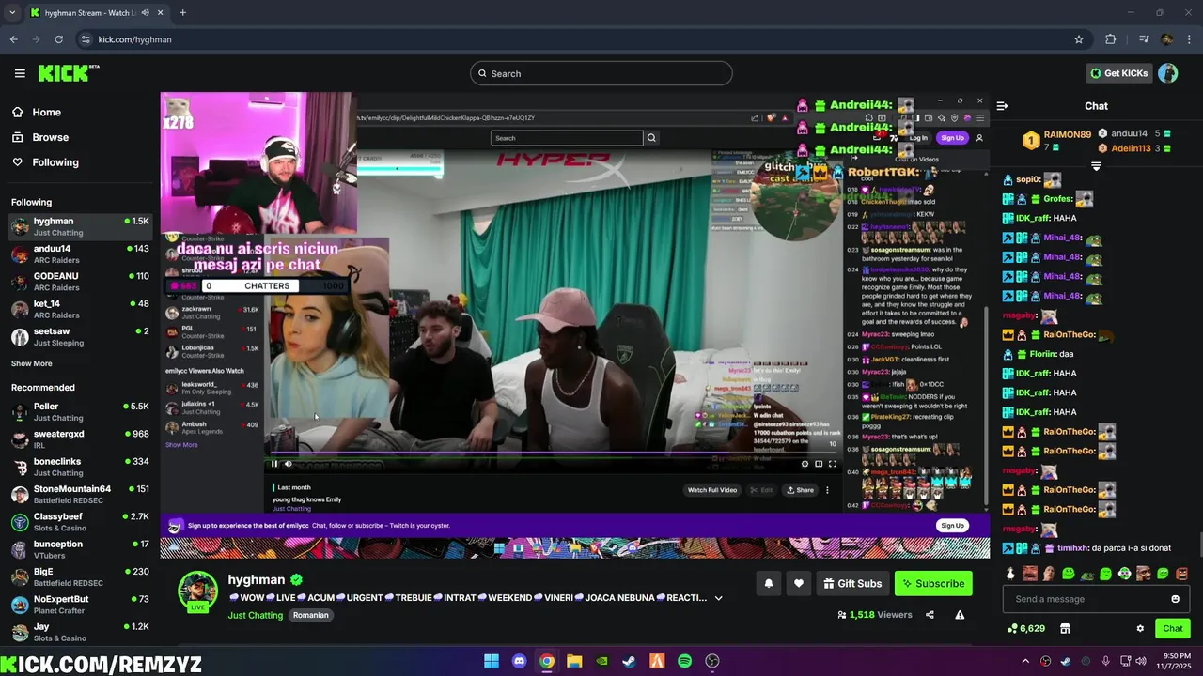Screen dimensions: 1203x676
Task: Insert the goose quick emote
Action: [x=1010, y=573]
